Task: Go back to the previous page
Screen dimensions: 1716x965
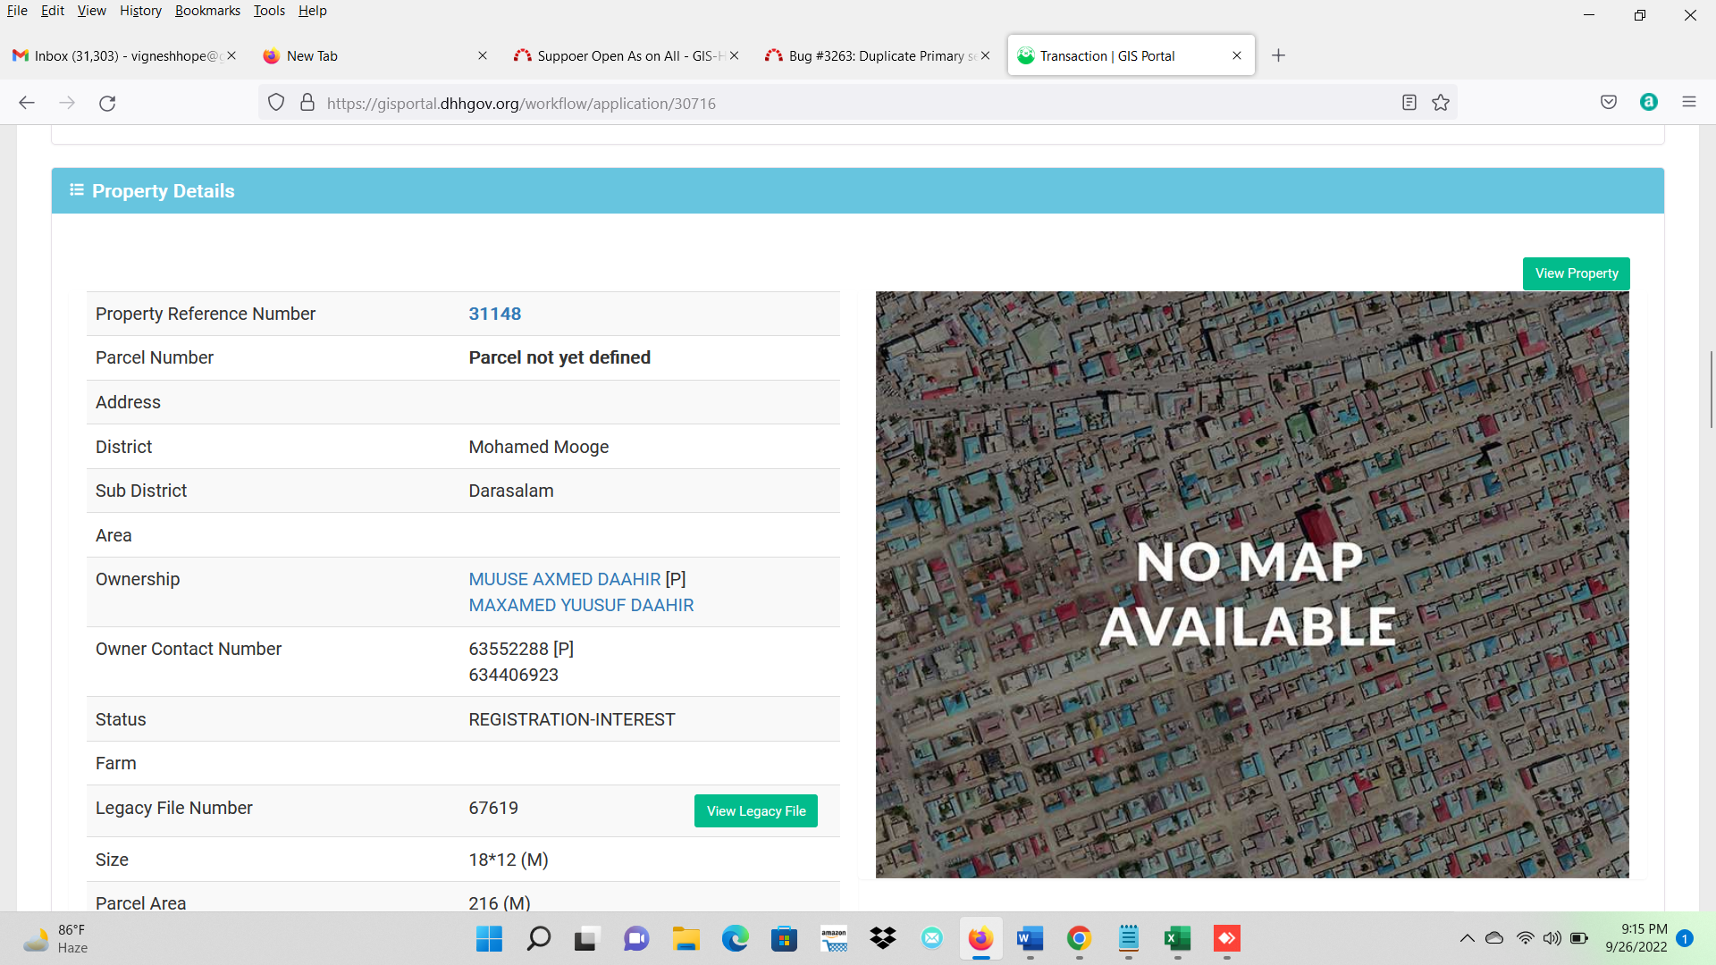Action: coord(27,103)
